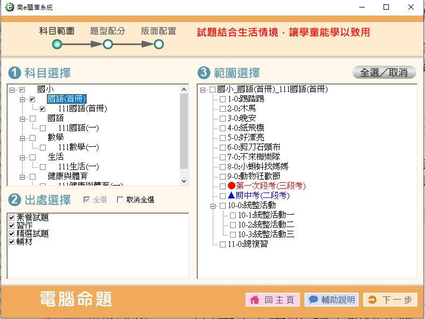Image resolution: width=425 pixels, height=319 pixels.
Task: Collapse the 10-0:統整活動 tree node
Action: click(x=213, y=205)
